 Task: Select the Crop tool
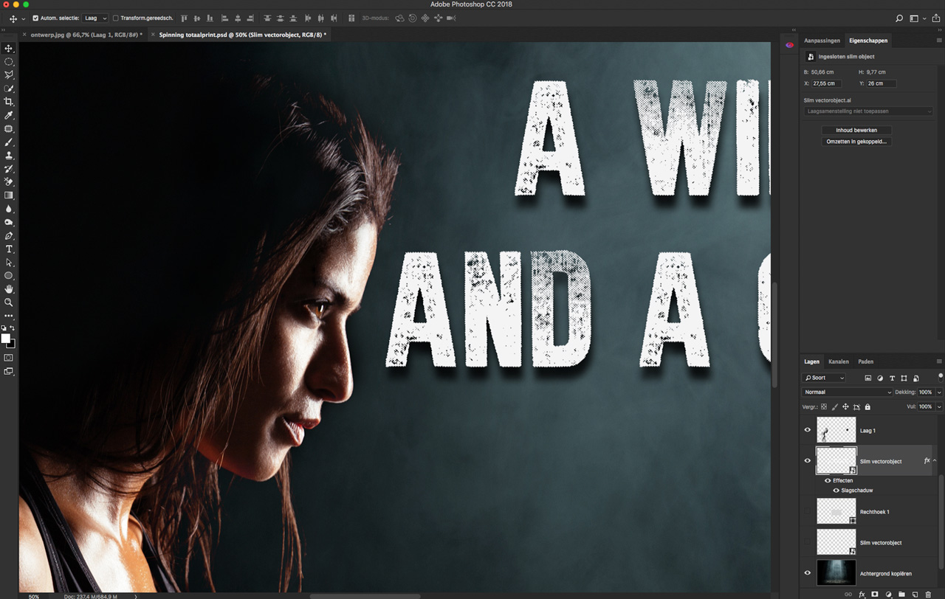pyautogui.click(x=9, y=102)
